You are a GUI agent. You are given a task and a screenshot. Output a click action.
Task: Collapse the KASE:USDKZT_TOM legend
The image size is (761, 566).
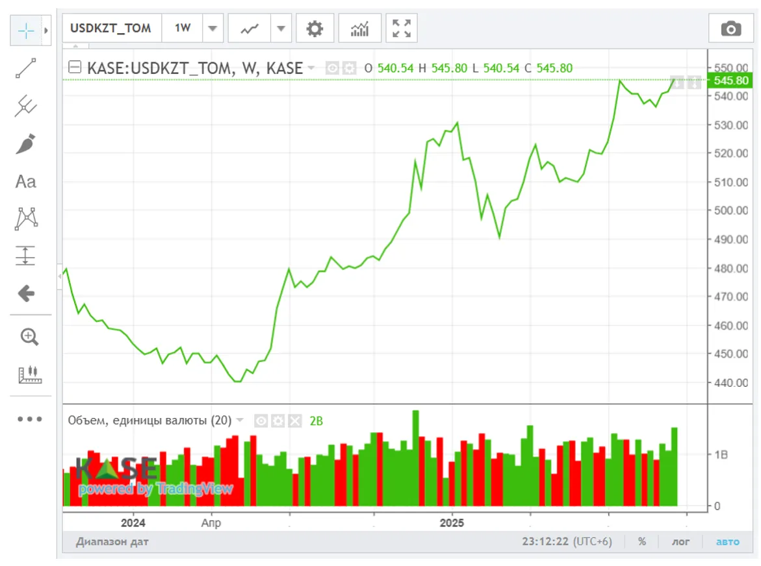[75, 68]
